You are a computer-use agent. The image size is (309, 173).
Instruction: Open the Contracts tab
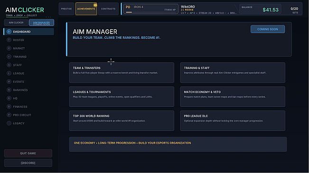(108, 9)
